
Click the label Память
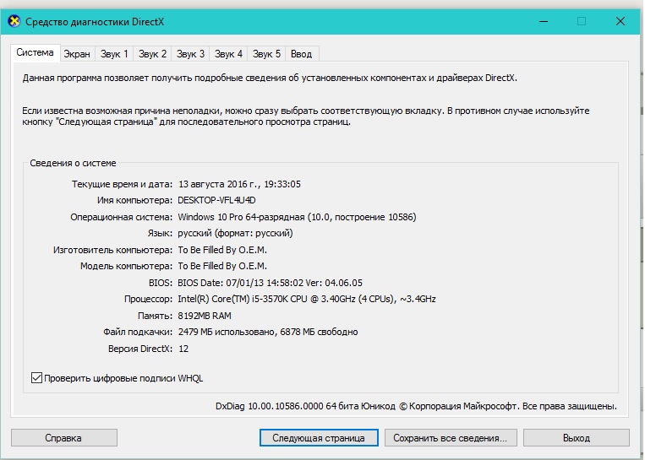[155, 316]
